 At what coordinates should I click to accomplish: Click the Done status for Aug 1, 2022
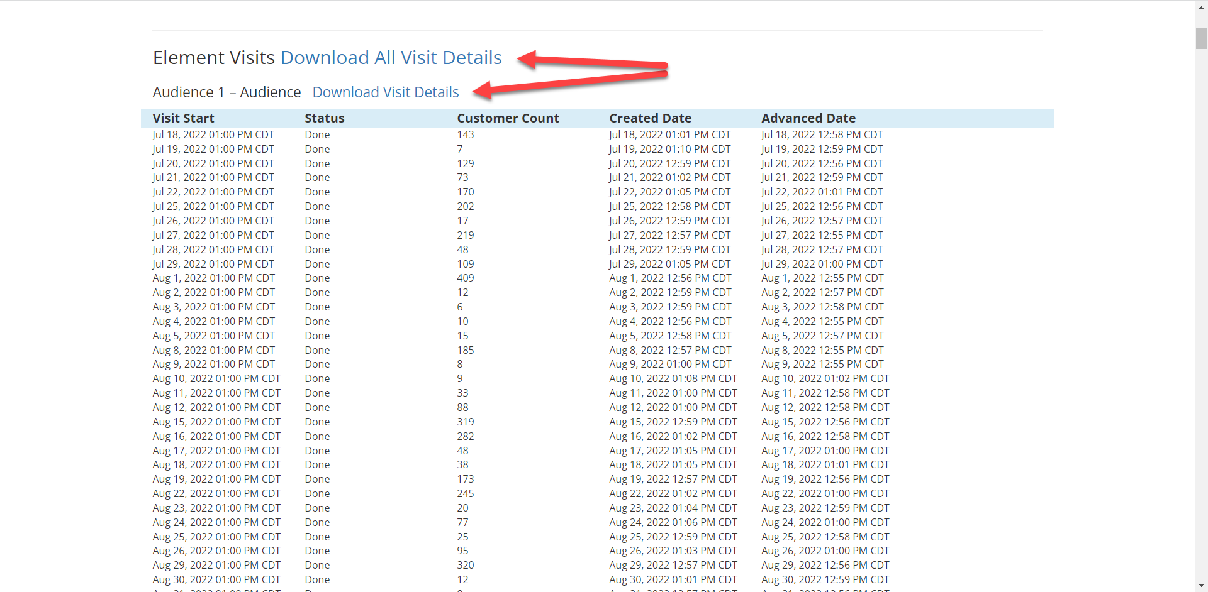coord(317,278)
